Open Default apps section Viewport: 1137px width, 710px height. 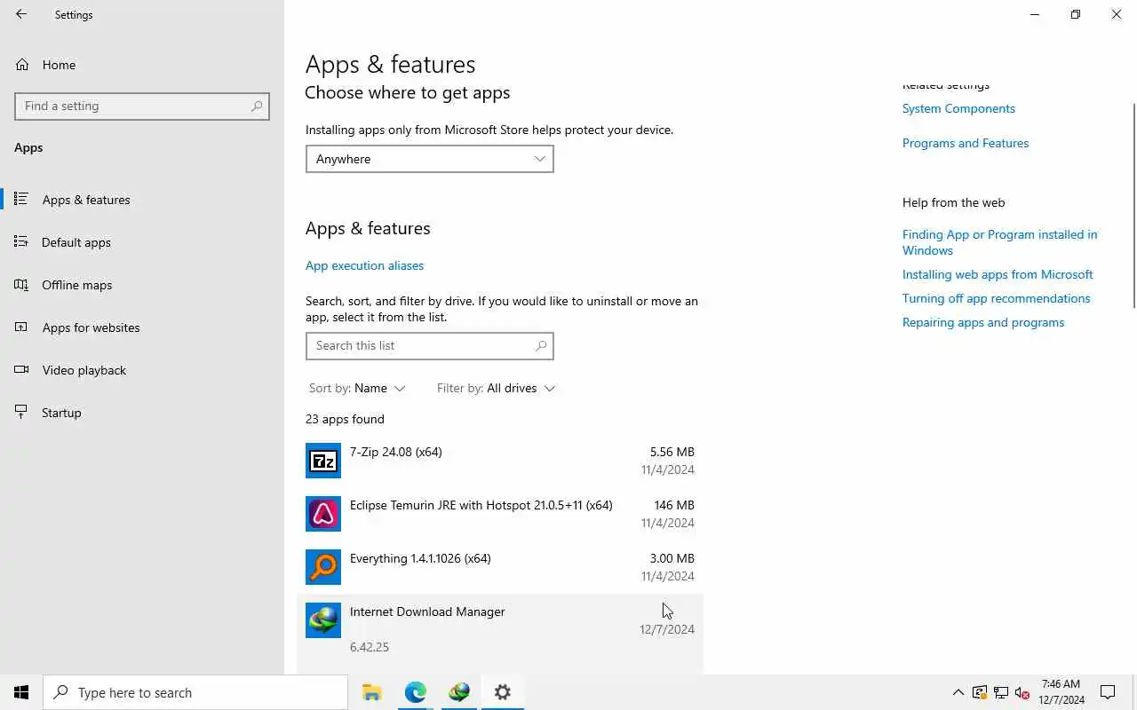76,242
